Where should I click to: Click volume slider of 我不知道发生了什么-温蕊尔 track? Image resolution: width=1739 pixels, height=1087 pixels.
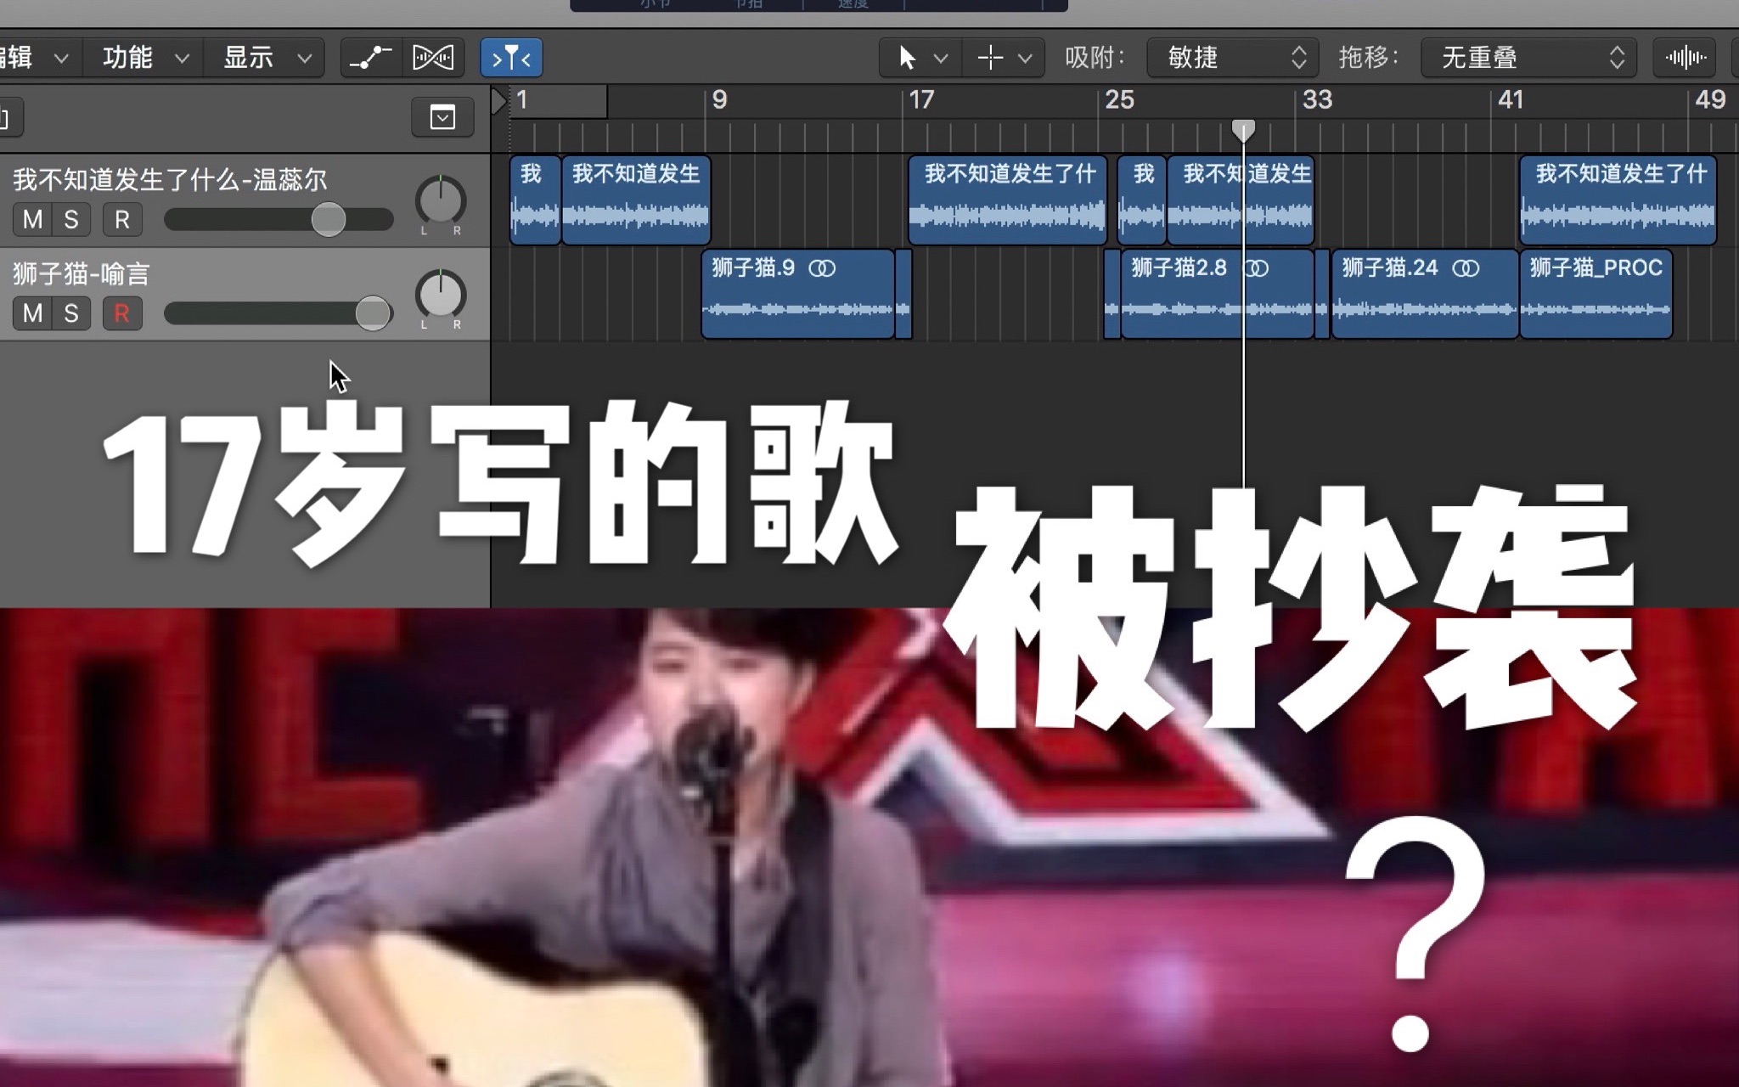[279, 220]
